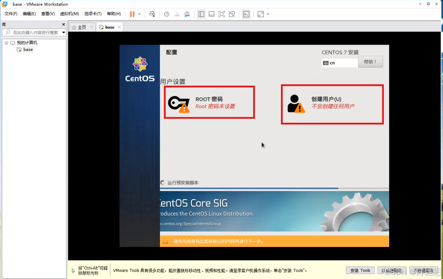Click the CentOS Core SIG banner

274,211
